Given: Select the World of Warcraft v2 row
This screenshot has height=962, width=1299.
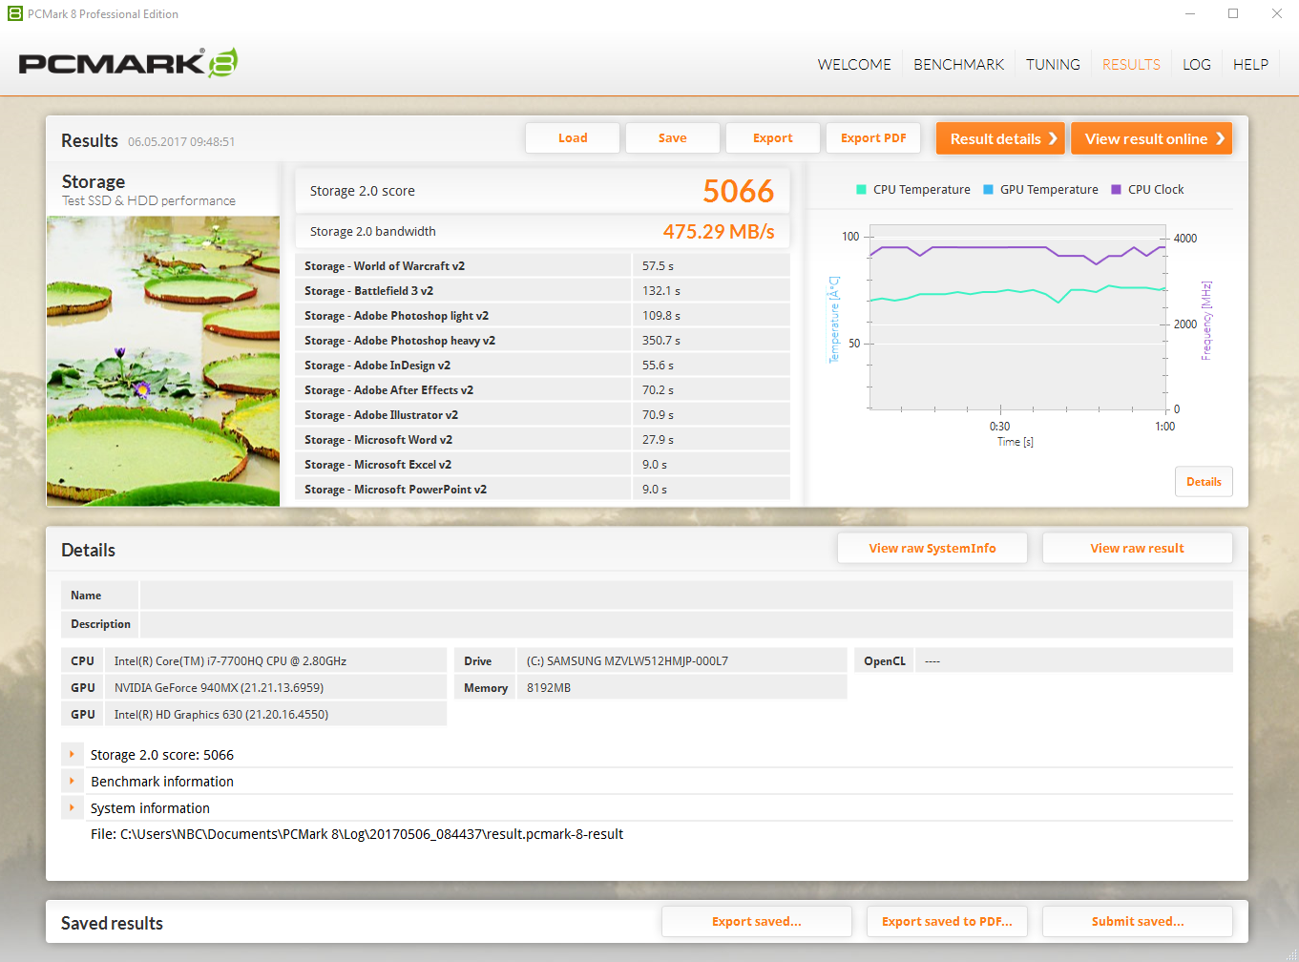Looking at the screenshot, I should (x=543, y=266).
